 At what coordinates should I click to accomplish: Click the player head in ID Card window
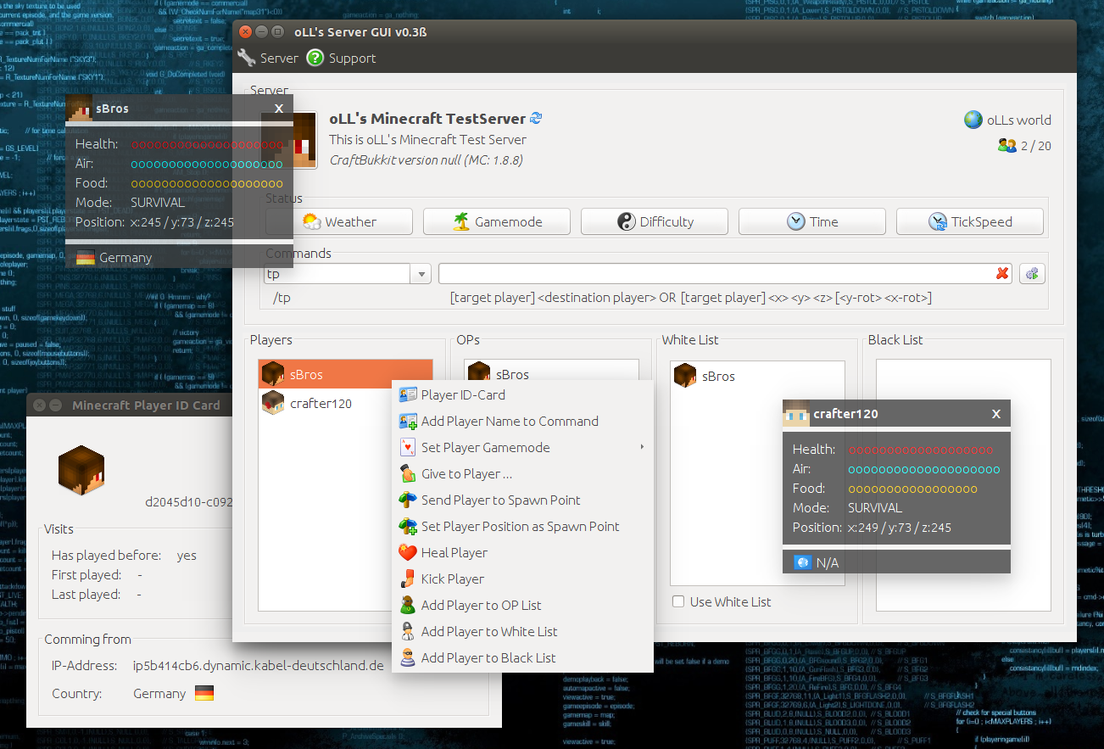[x=81, y=469]
